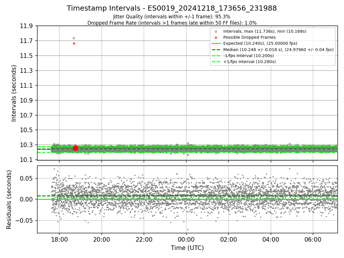The height and width of the screenshot is (258, 344).
Task: Click the Median (10.248 +/- 0.018 s) legend entry
Action: pos(278,49)
